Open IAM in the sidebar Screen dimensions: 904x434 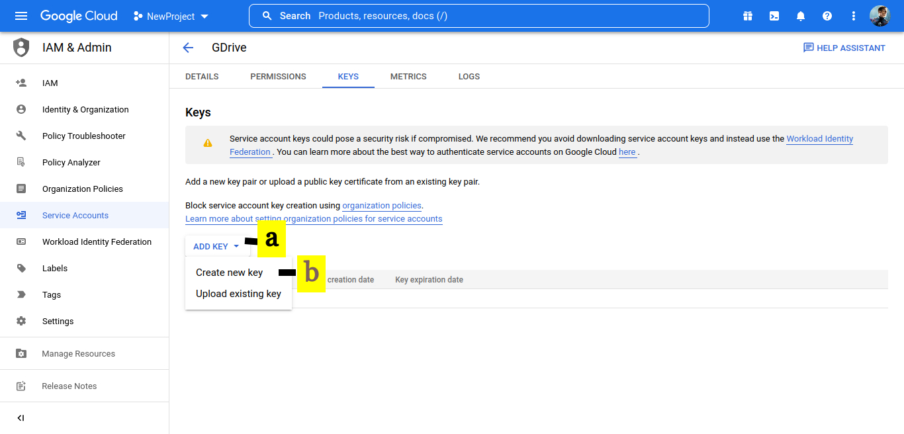point(84,83)
